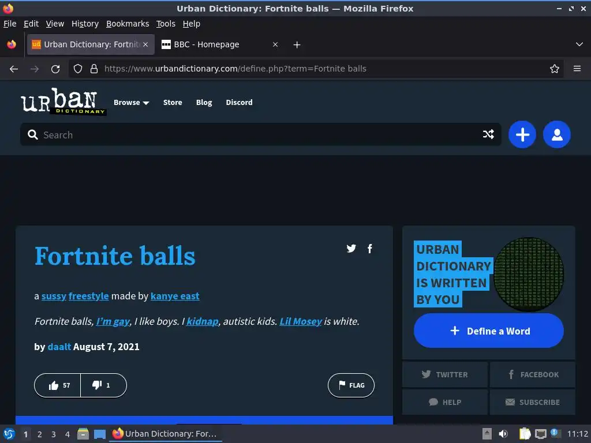The image size is (591, 443).
Task: Open the Store navigation link
Action: click(x=173, y=103)
